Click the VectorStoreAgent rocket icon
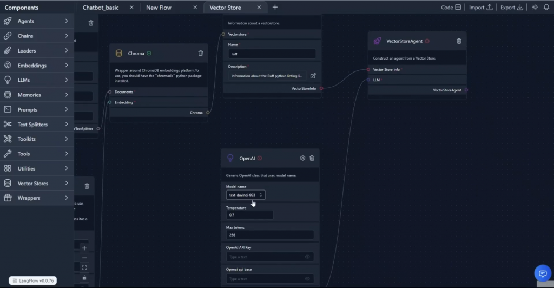This screenshot has height=288, width=554. 377,41
